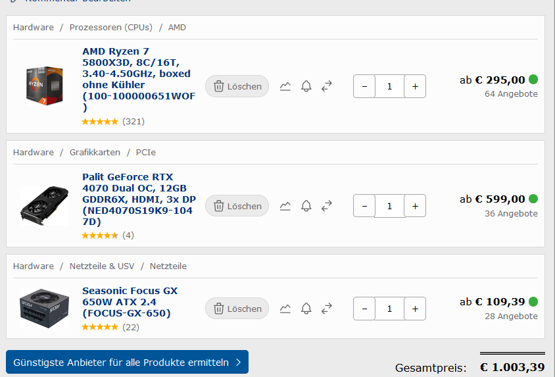Set price alert bell for Ryzen 7 5800X3D
Viewport: 555px width, 377px height.
(x=306, y=86)
